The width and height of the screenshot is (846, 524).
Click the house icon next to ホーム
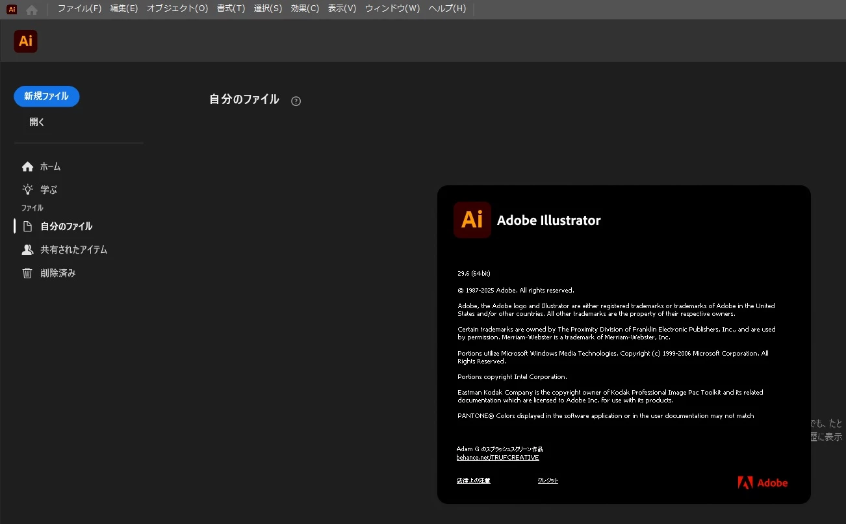(x=27, y=167)
